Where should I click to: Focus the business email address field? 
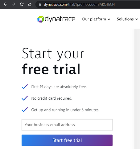point(67,125)
